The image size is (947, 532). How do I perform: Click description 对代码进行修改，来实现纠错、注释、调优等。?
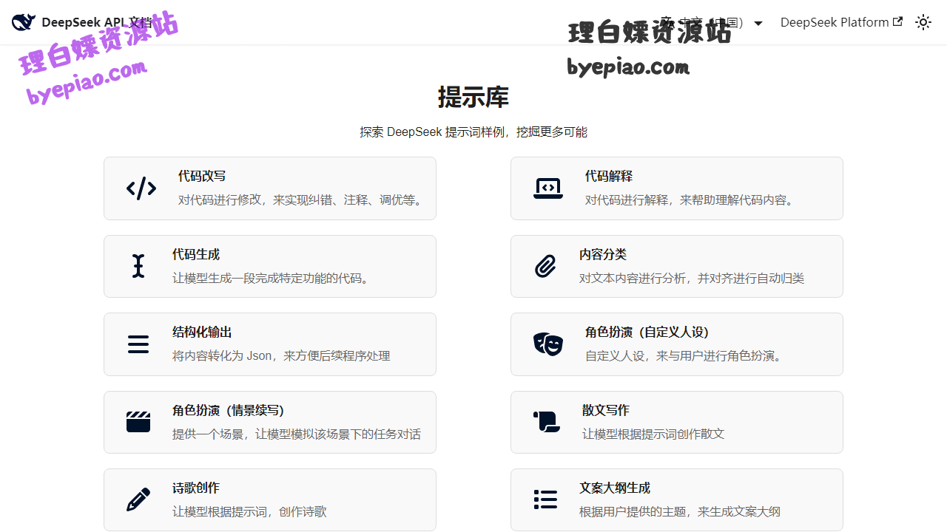click(x=302, y=199)
